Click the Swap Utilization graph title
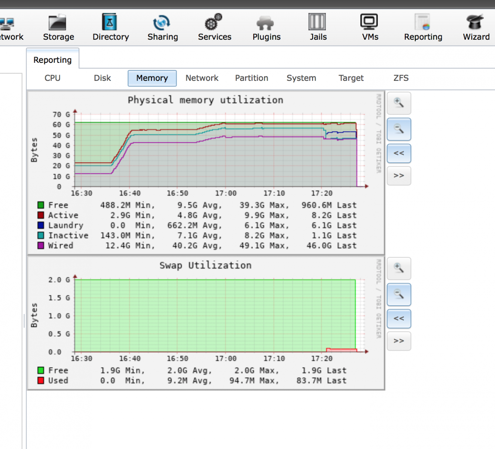This screenshot has height=449, width=495. pos(205,266)
